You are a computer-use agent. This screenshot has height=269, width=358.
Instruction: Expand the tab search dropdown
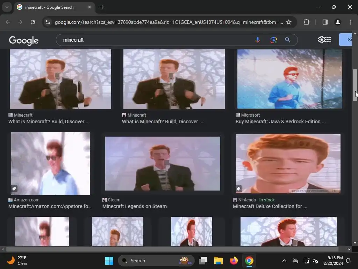click(x=7, y=7)
